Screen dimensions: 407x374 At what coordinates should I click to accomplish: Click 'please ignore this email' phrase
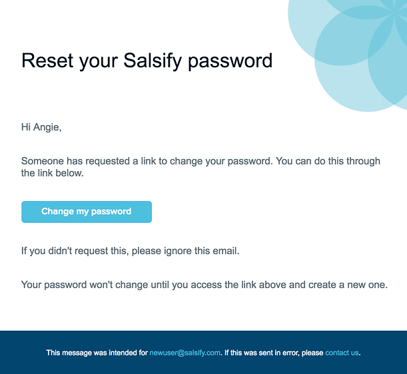(186, 251)
